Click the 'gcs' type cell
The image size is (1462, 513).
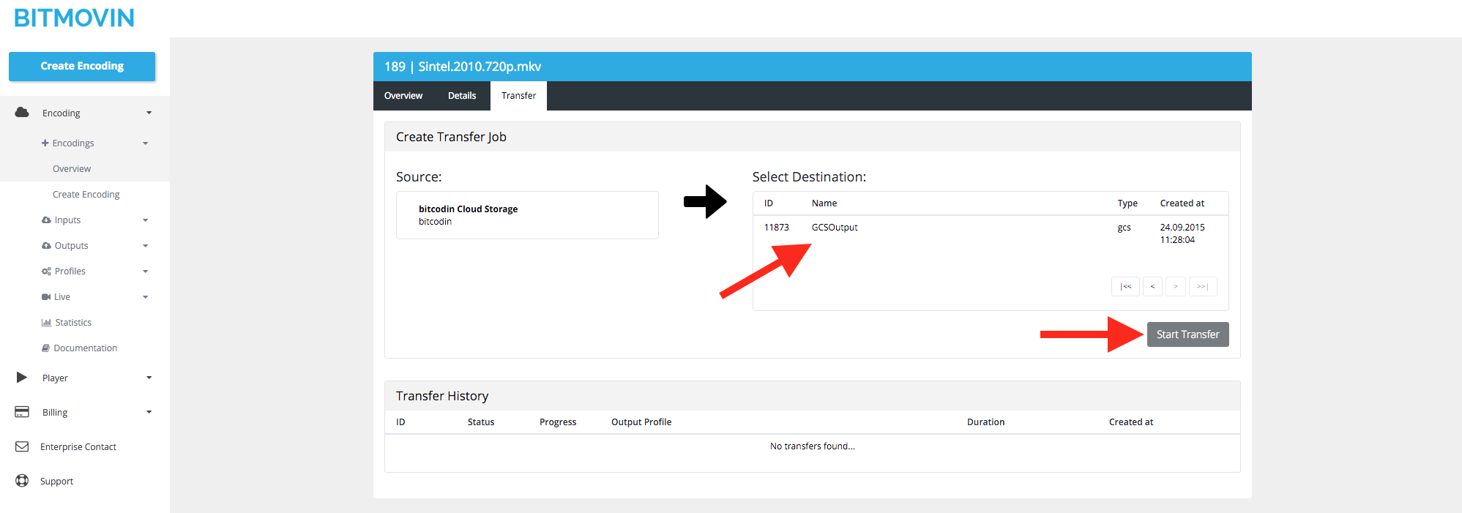pyautogui.click(x=1124, y=228)
